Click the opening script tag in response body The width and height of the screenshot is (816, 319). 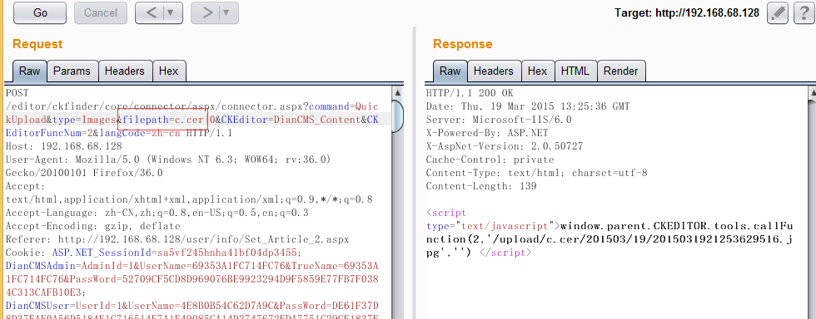(x=446, y=213)
